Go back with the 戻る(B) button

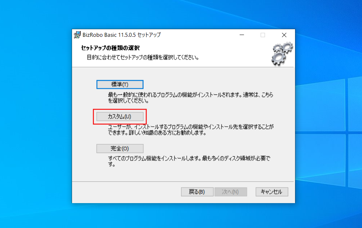pos(197,192)
